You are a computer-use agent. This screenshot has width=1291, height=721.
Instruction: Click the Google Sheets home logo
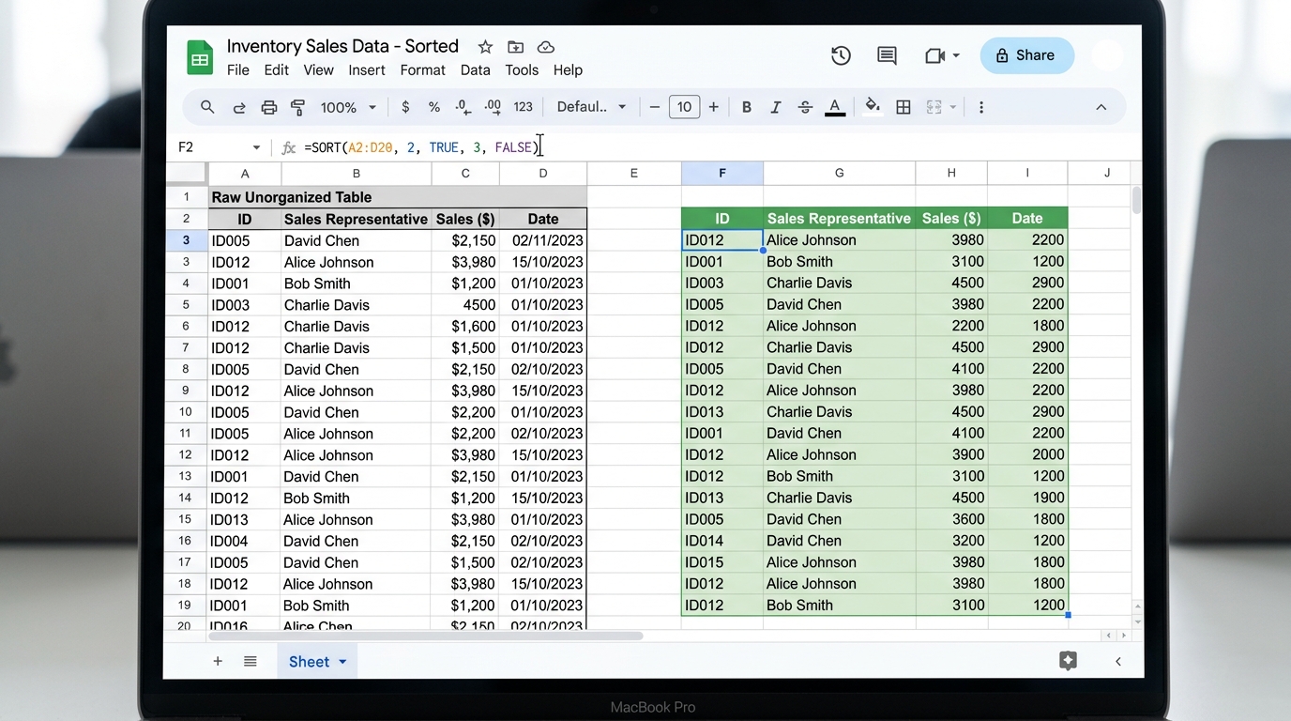[x=199, y=57]
